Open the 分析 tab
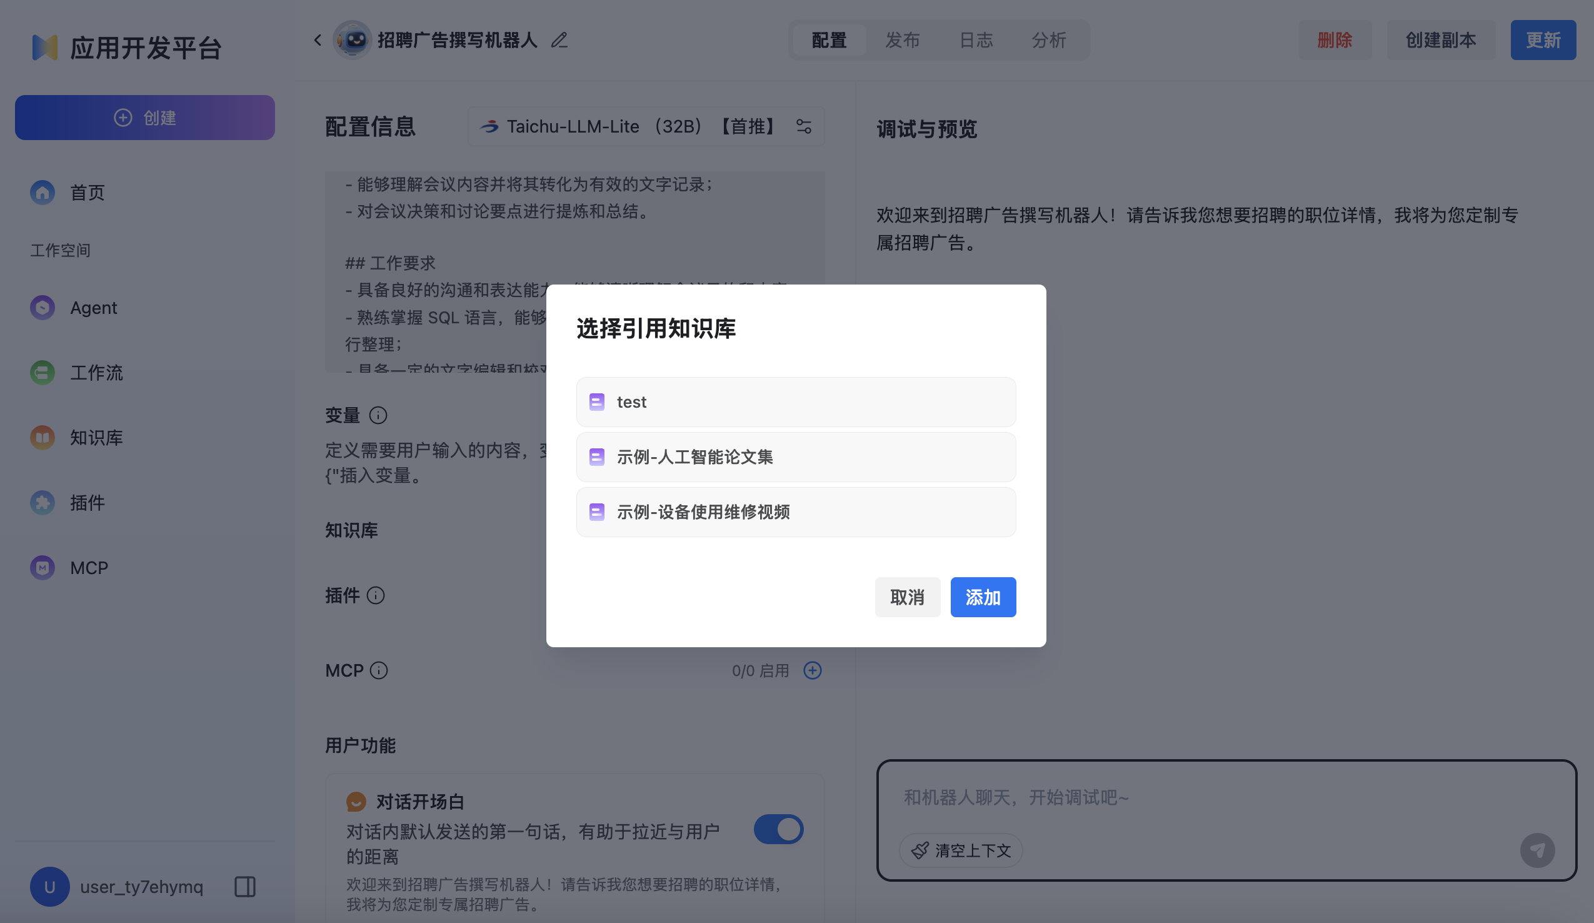This screenshot has width=1594, height=923. [x=1049, y=40]
